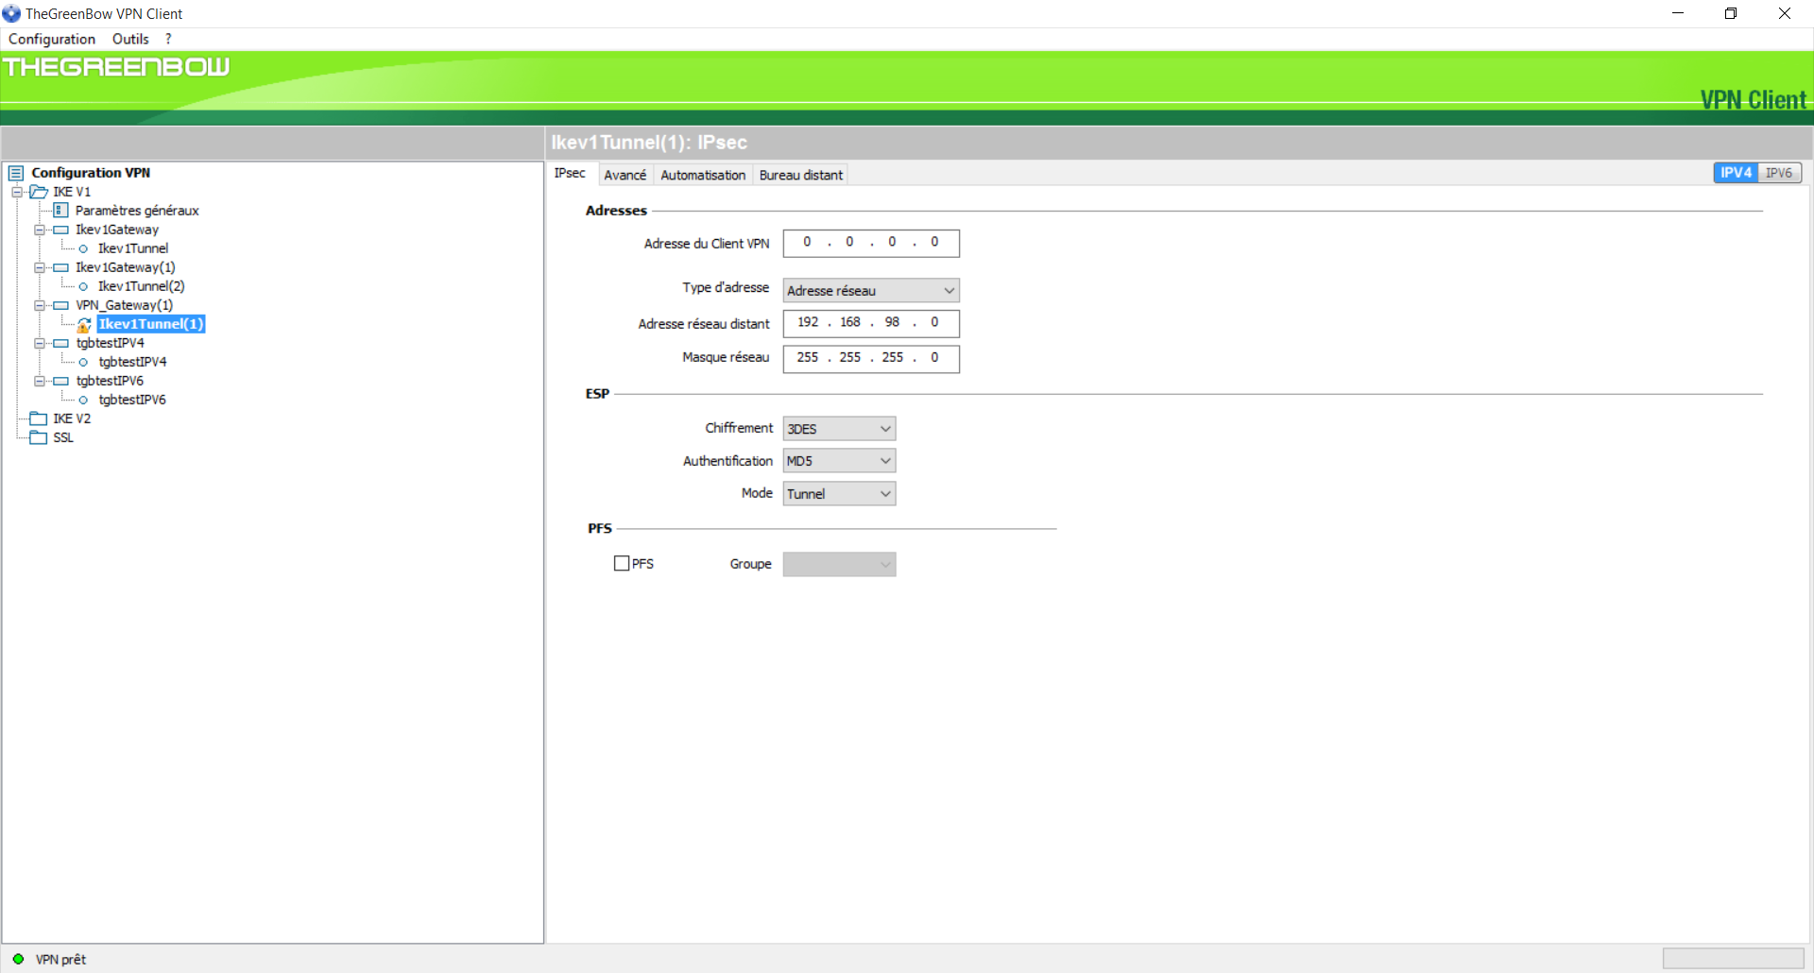Collapse the tgbtestIPV4 tree node
This screenshot has height=973, width=1814.
tap(40, 343)
